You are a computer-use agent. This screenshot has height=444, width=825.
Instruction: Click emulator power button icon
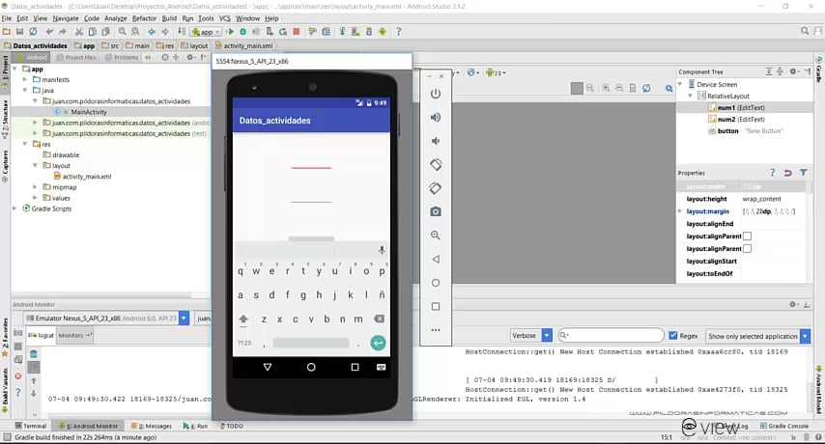pos(435,94)
